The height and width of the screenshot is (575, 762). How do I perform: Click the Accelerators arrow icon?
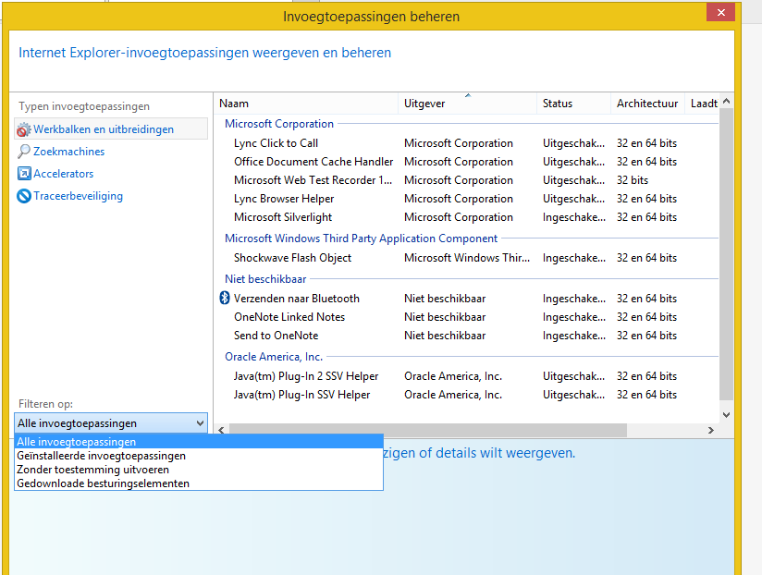coord(24,174)
